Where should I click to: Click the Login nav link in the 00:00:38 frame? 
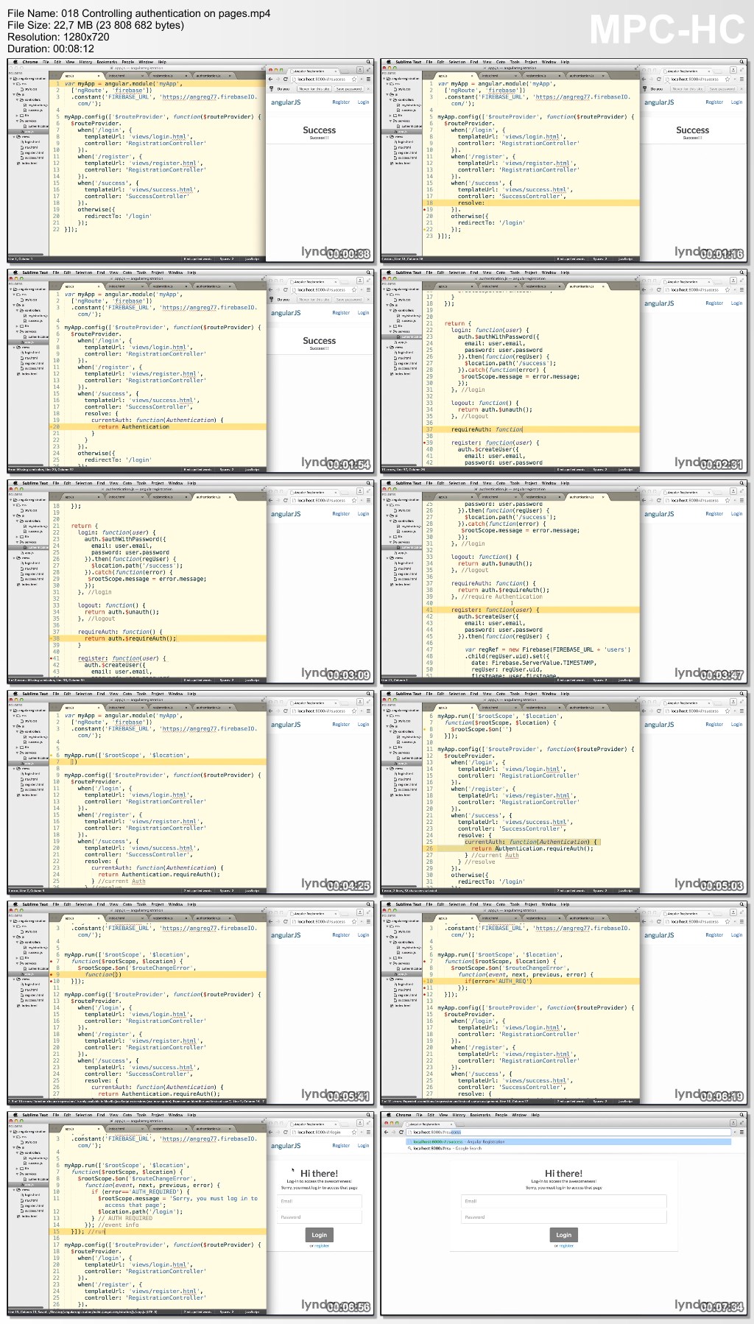coord(363,102)
